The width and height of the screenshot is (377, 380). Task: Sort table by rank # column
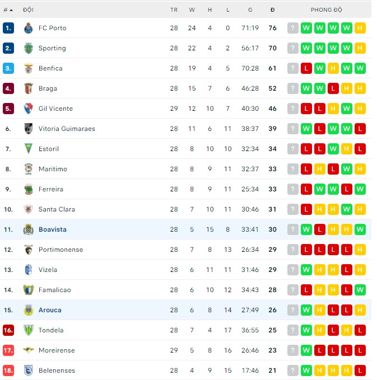[8, 10]
